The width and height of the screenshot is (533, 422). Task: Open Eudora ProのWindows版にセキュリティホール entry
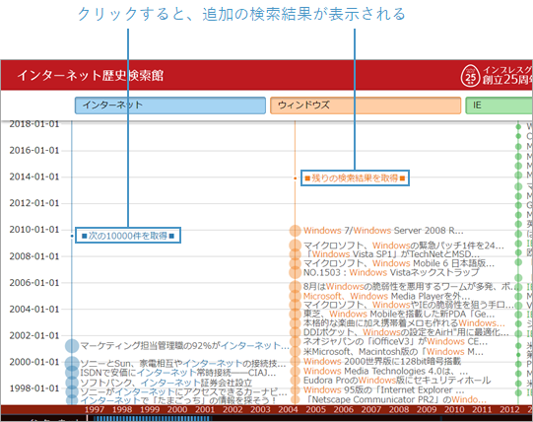397,381
